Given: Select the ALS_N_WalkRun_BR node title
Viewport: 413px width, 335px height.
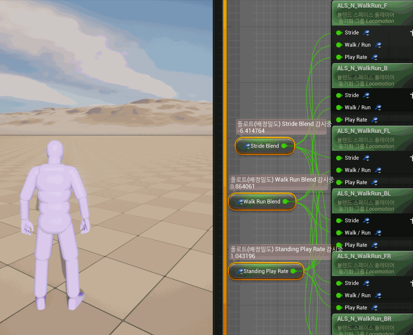Looking at the screenshot, I should click(x=364, y=319).
